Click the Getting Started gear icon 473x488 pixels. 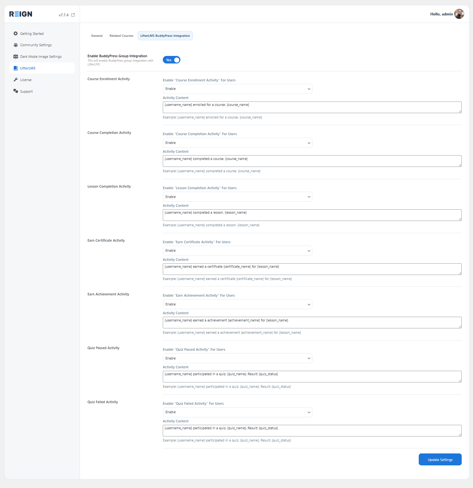(x=16, y=34)
